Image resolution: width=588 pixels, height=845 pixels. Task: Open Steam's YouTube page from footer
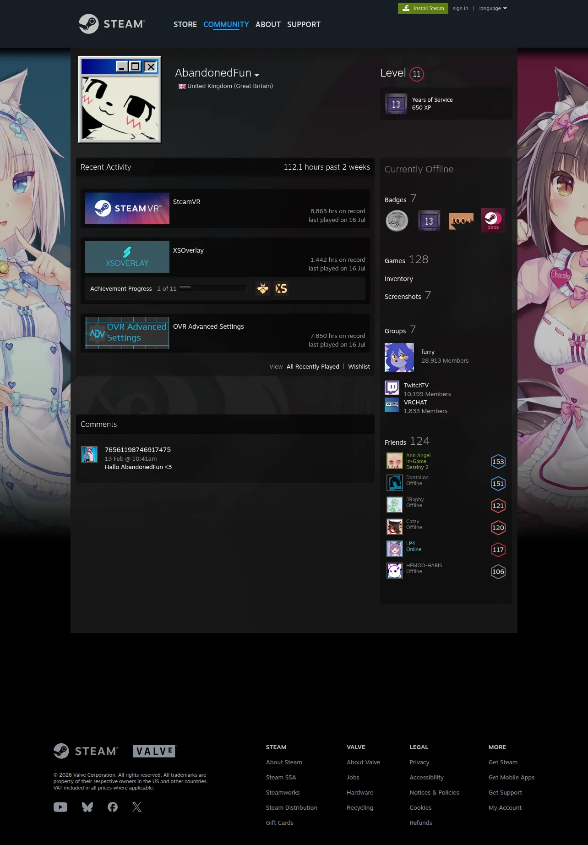click(x=60, y=807)
